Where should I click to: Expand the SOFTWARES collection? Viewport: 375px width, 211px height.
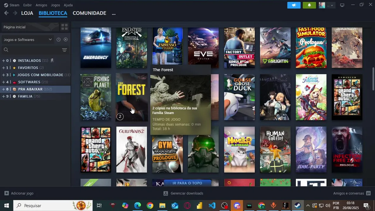[4, 82]
